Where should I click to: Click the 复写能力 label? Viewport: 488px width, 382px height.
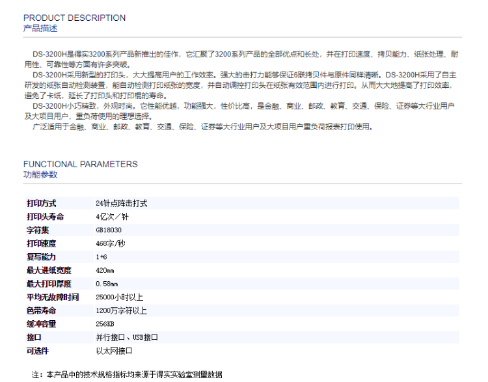[x=42, y=257]
